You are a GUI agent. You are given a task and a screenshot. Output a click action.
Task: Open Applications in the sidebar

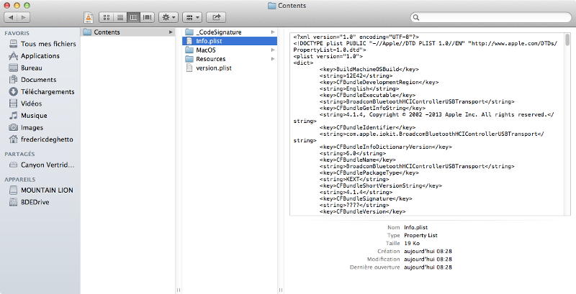pos(40,56)
